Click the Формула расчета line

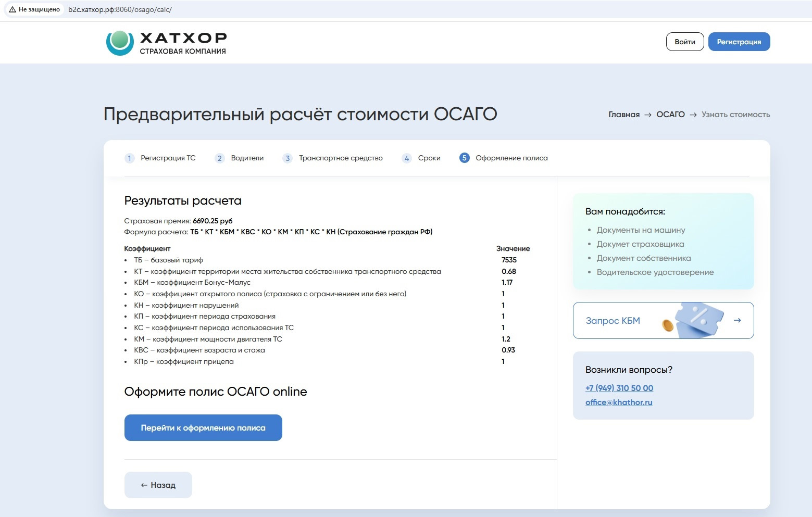279,232
